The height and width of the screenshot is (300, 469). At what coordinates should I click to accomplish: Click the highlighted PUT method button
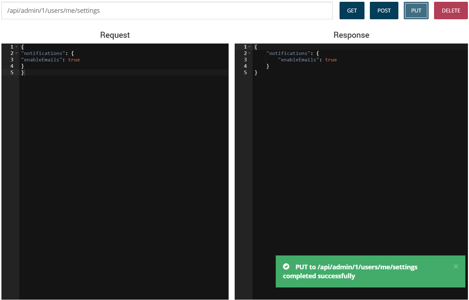pos(416,10)
